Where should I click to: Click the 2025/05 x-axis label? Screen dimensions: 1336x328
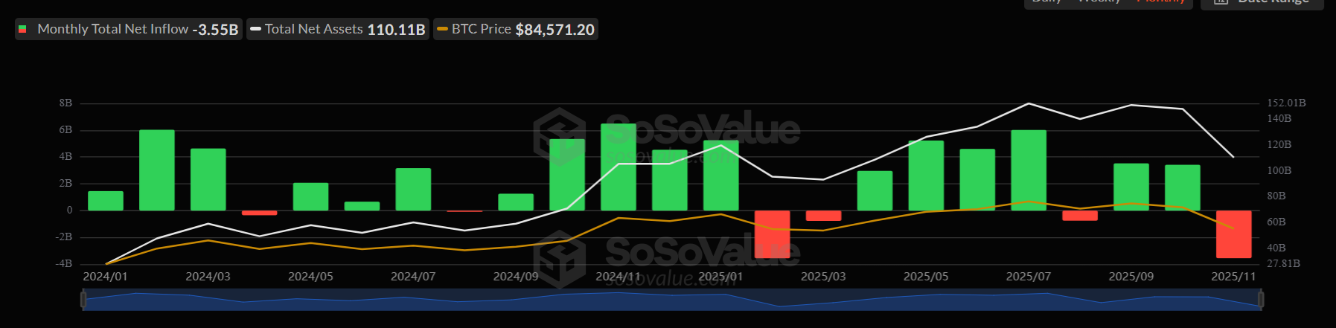pos(926,277)
